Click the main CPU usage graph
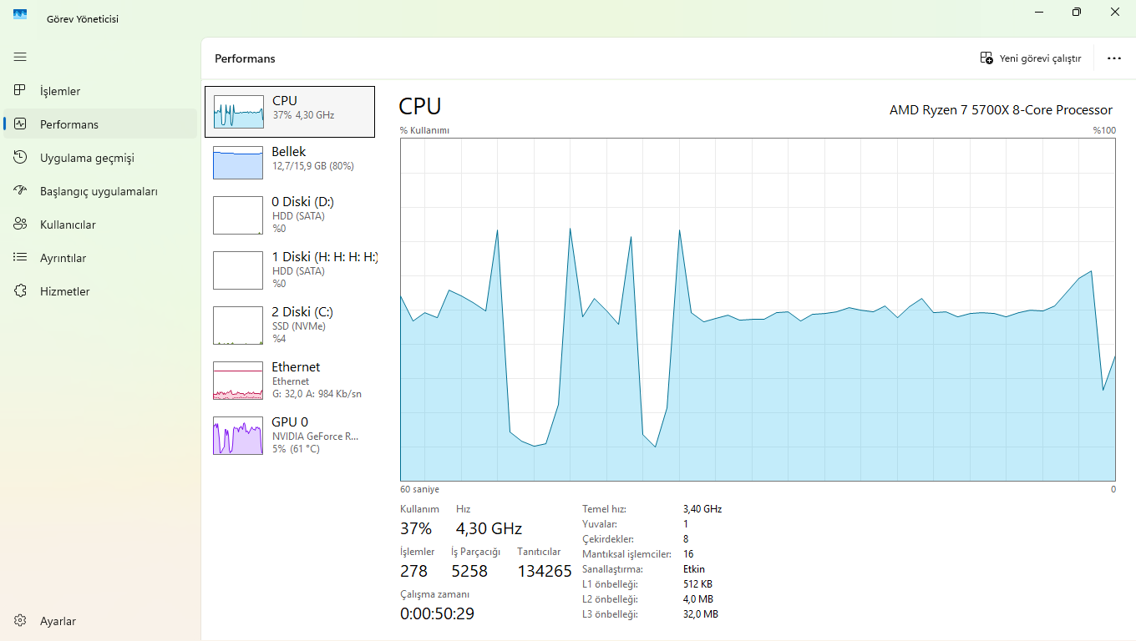 758,310
